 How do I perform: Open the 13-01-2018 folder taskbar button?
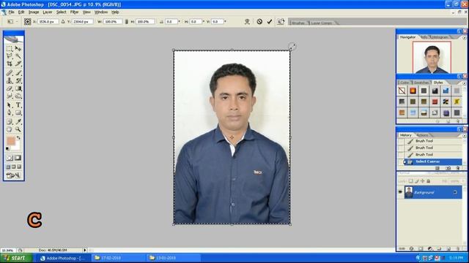coord(174,258)
